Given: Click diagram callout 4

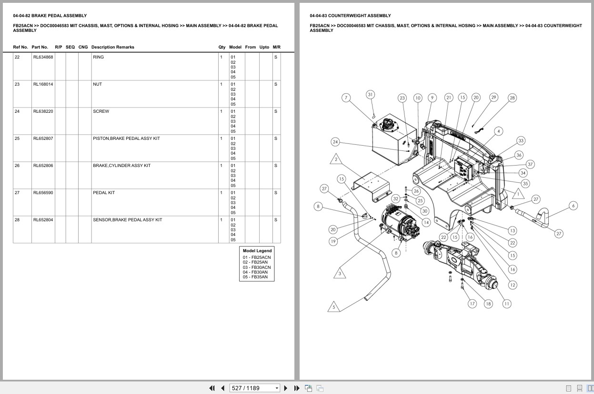Looking at the screenshot, I should [498, 131].
